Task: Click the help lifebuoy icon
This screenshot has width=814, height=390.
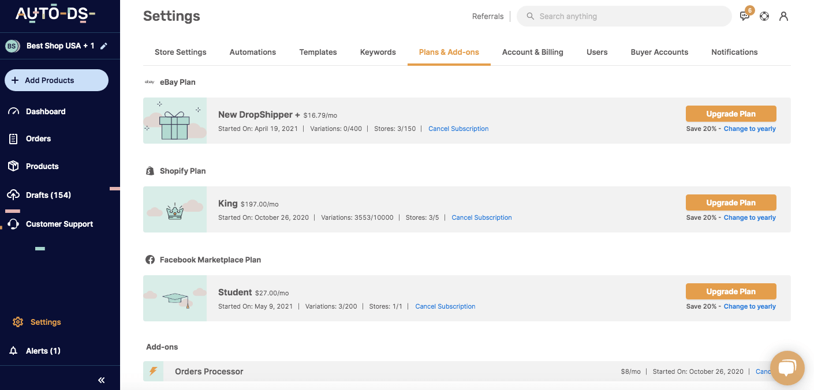Action: click(764, 16)
